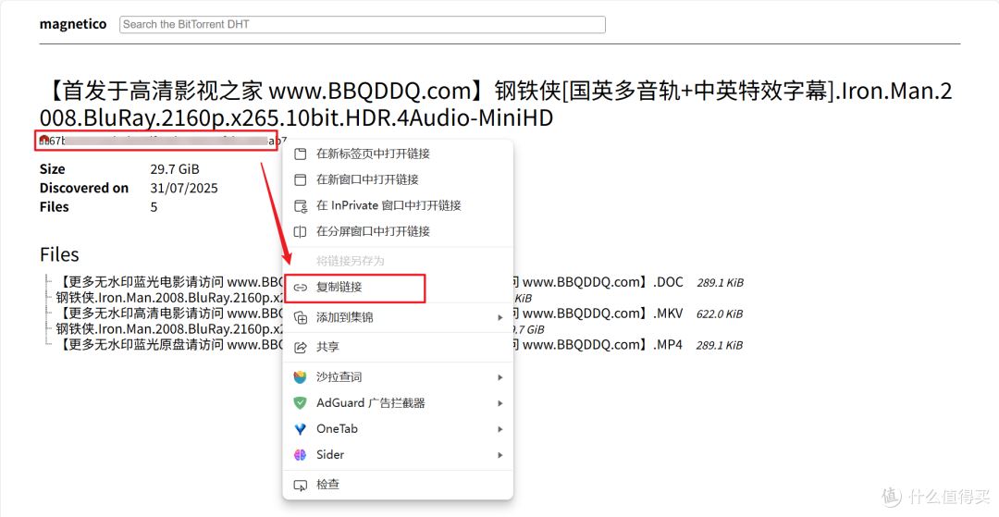Click the open in new window icon

point(300,179)
